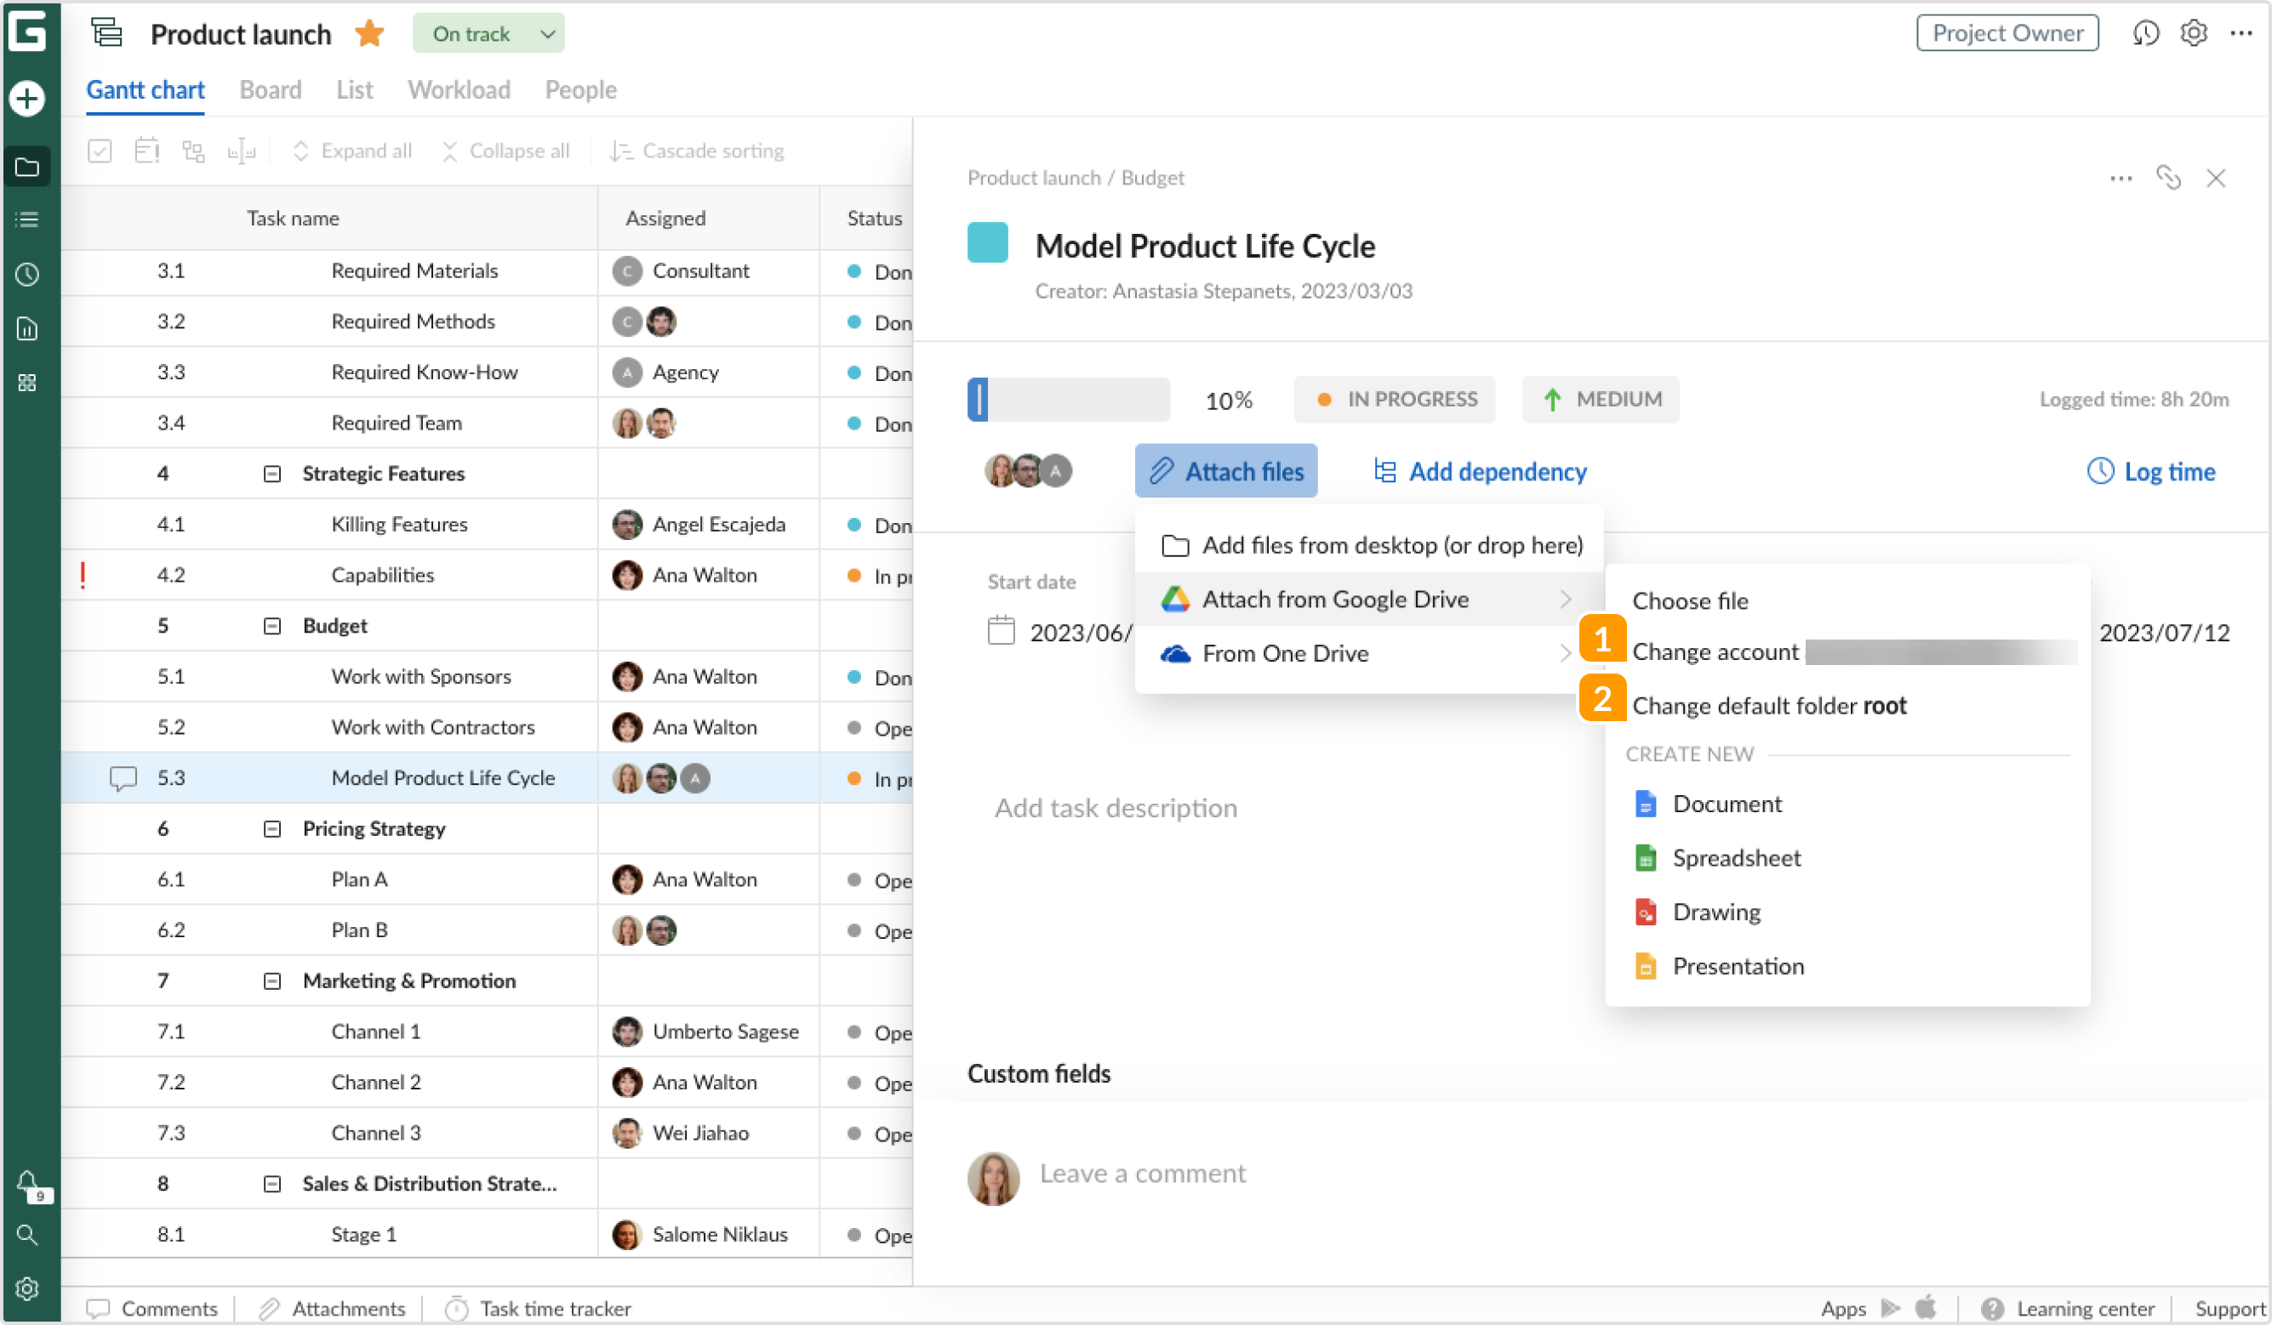Open the time log clock icon in sidebar
This screenshot has height=1325, width=2272.
click(x=27, y=274)
